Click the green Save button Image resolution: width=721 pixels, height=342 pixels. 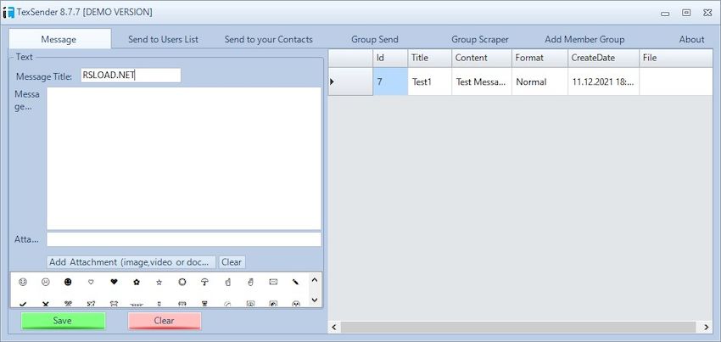click(63, 321)
